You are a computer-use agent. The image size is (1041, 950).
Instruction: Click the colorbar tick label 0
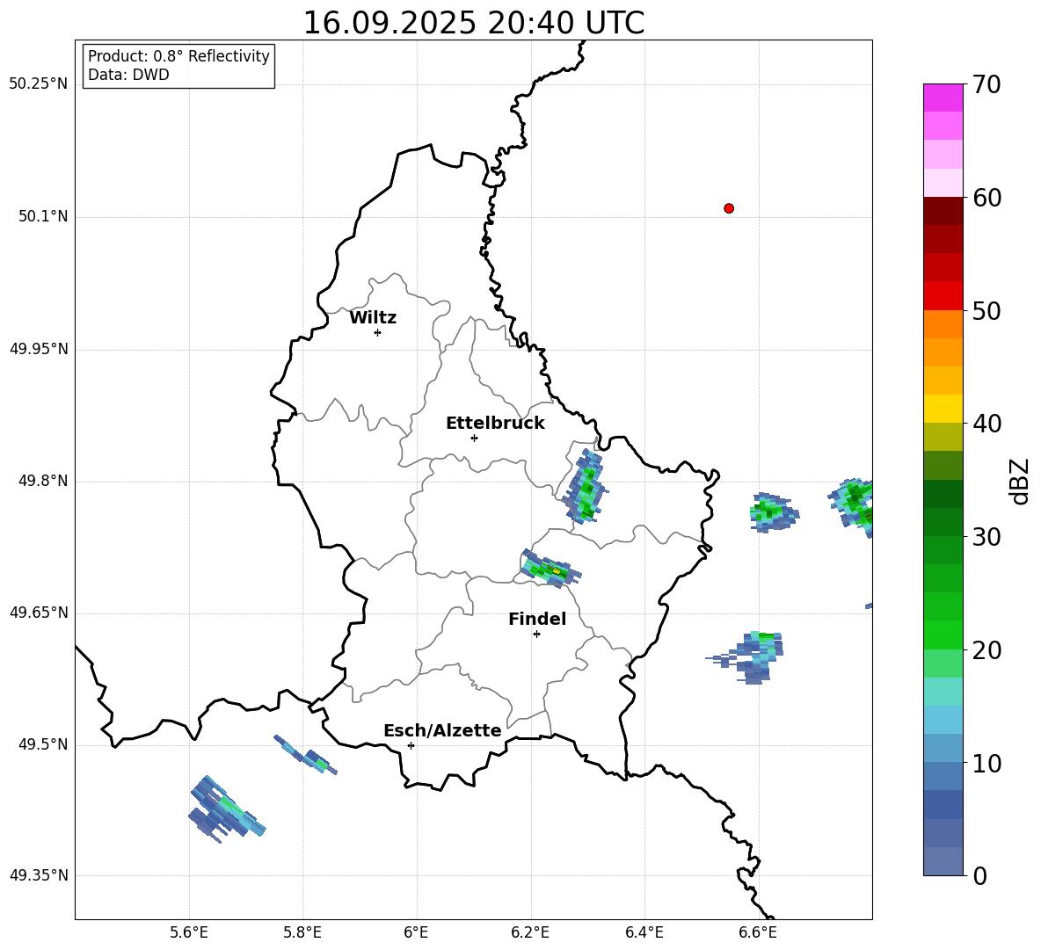[x=979, y=875]
